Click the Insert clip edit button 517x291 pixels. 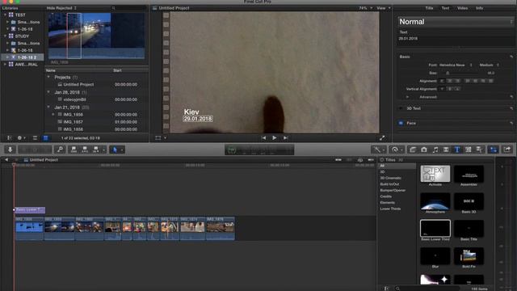[x=85, y=150]
